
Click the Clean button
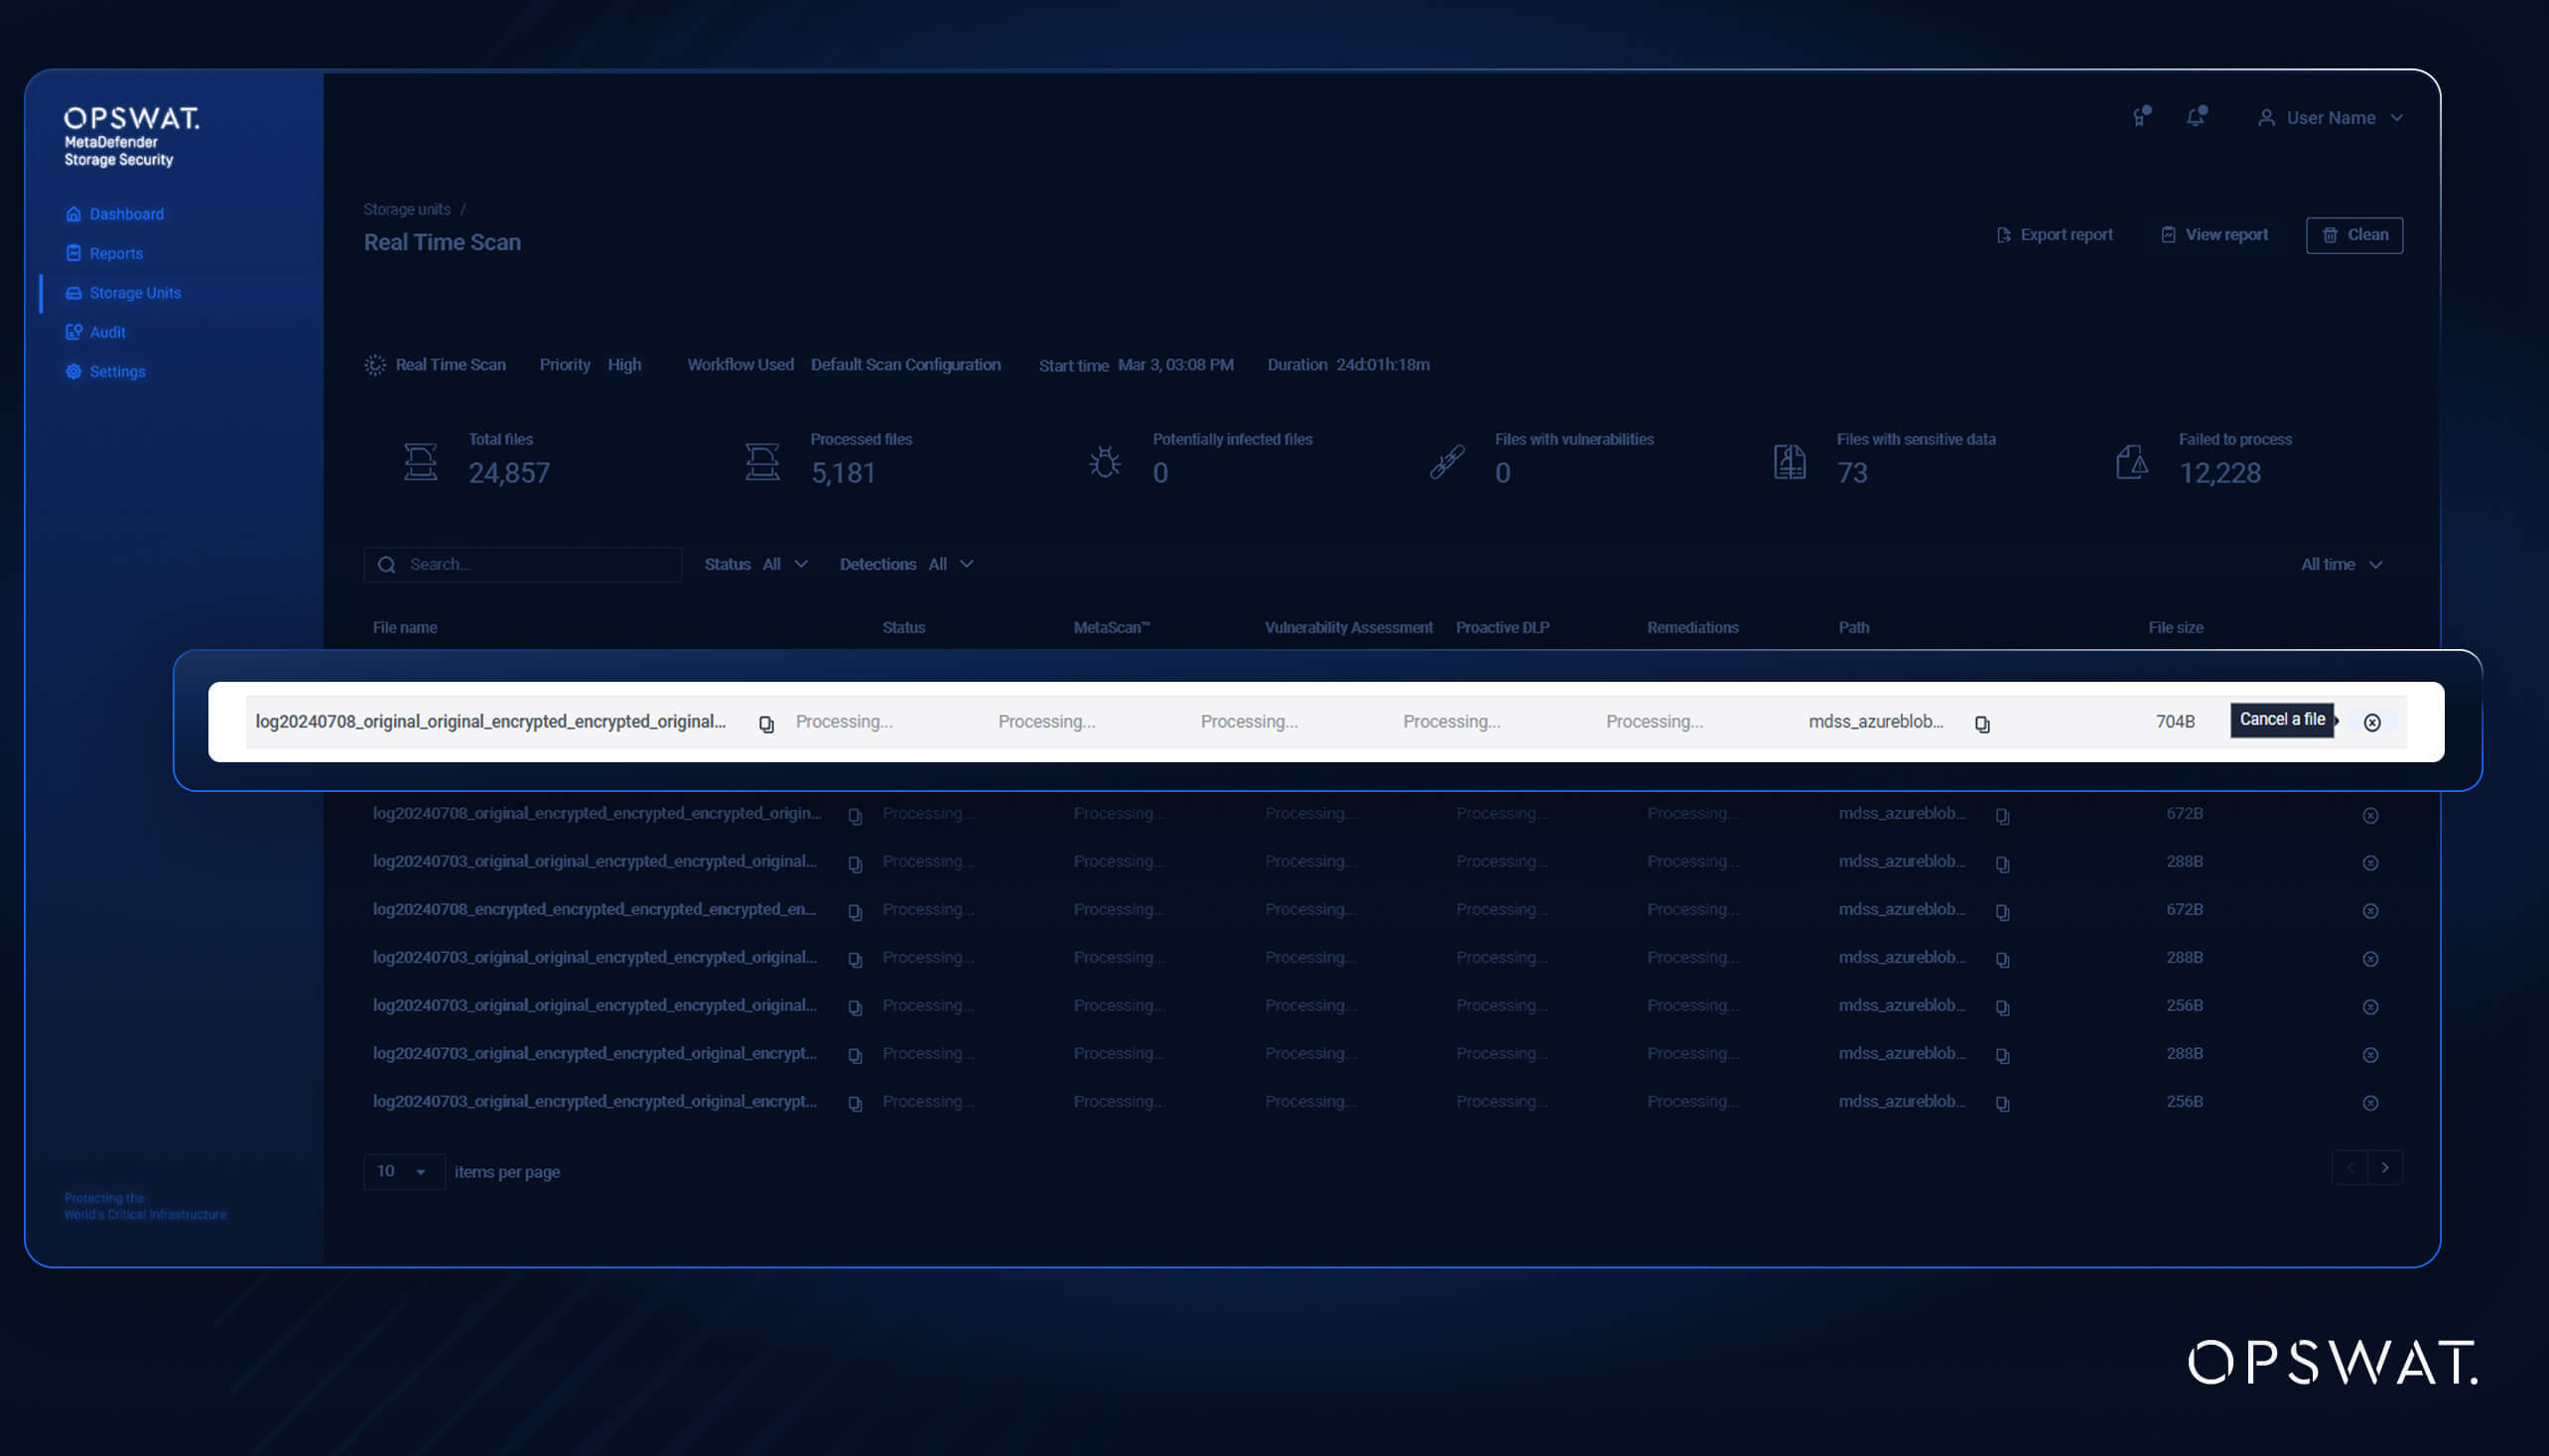click(x=2354, y=234)
